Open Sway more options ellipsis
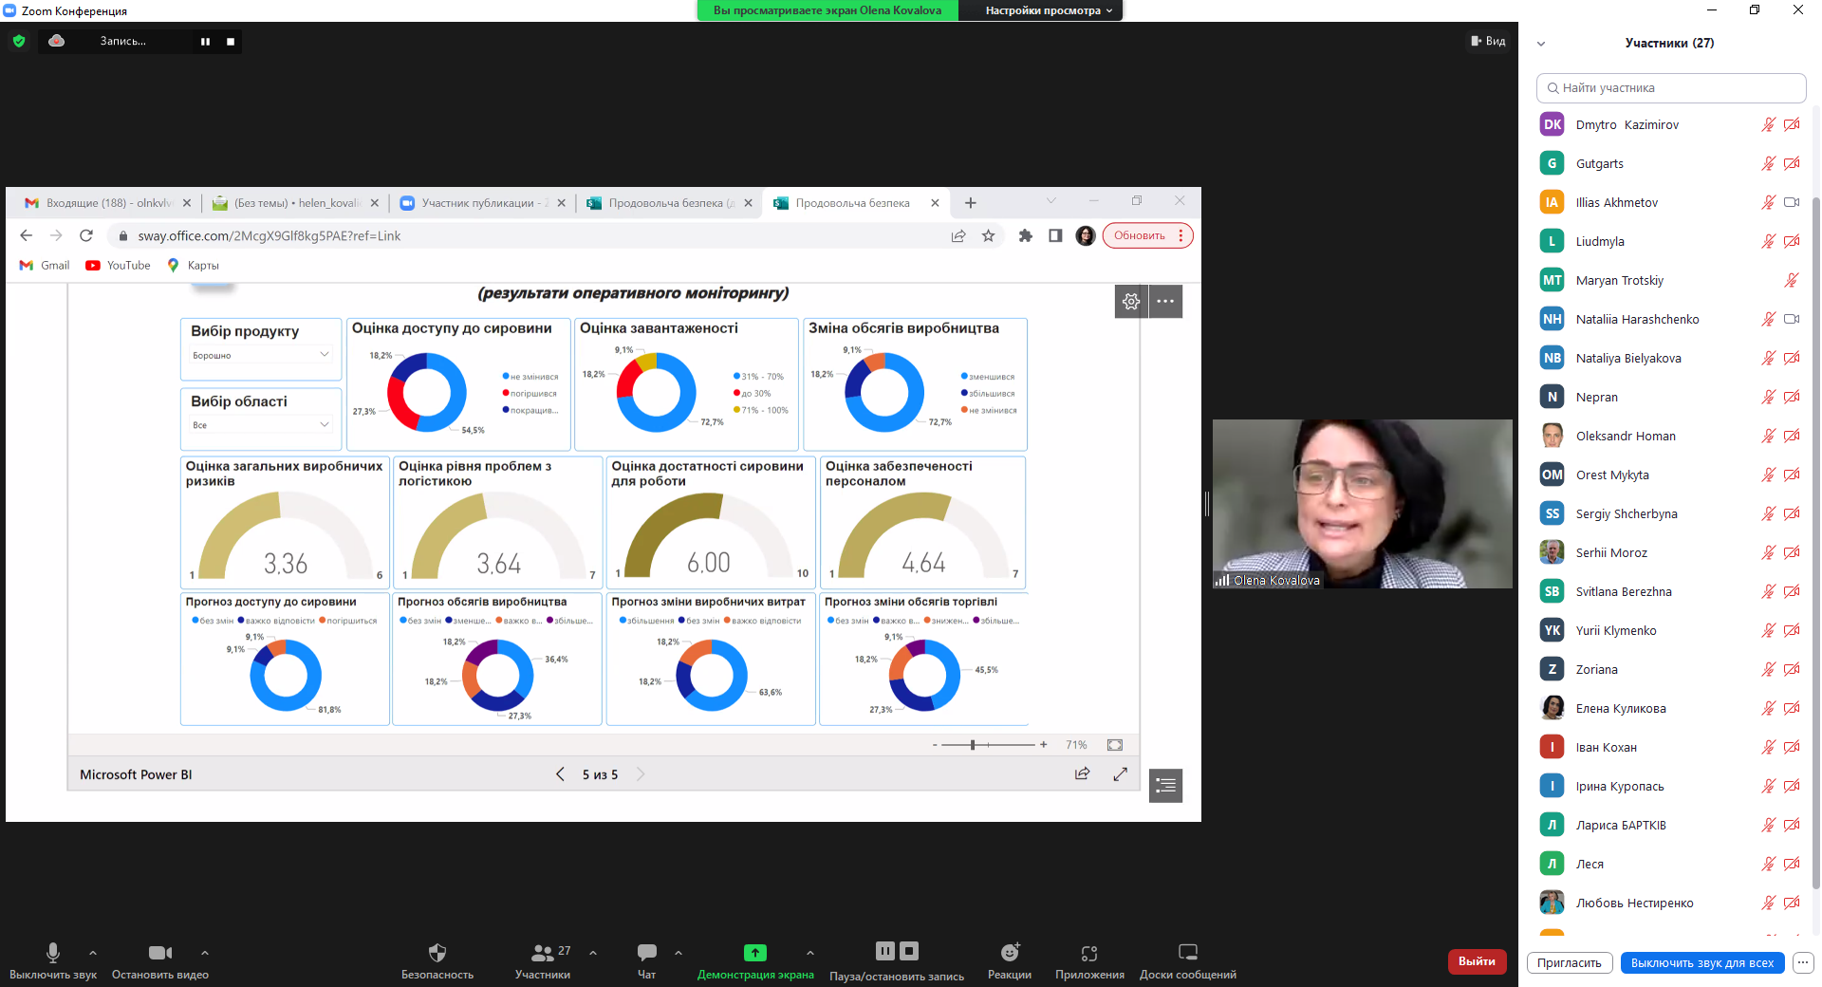The image size is (1822, 987). click(x=1166, y=301)
